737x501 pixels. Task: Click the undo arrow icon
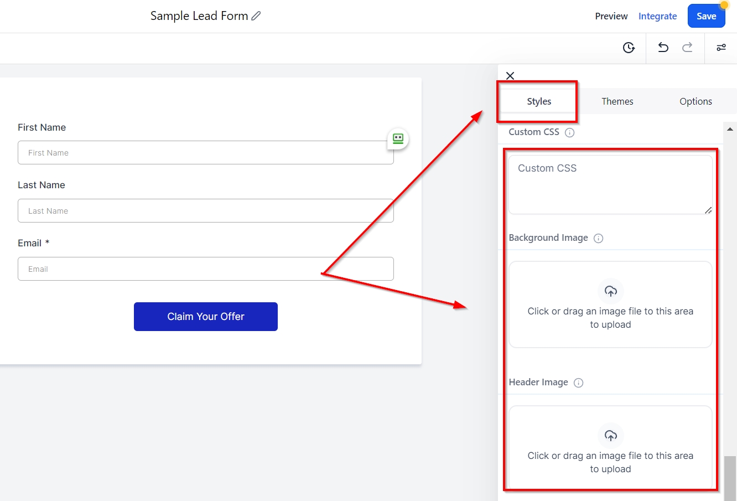pos(663,48)
